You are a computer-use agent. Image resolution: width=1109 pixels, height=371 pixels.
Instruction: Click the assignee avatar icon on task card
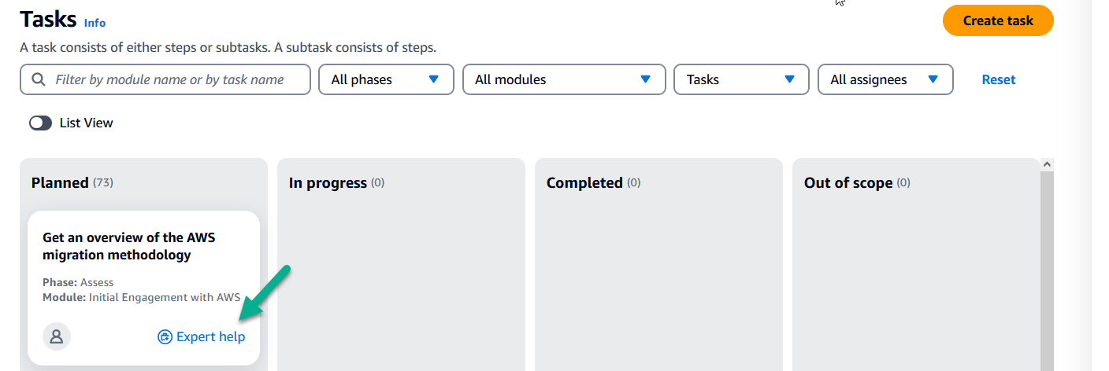coord(57,336)
